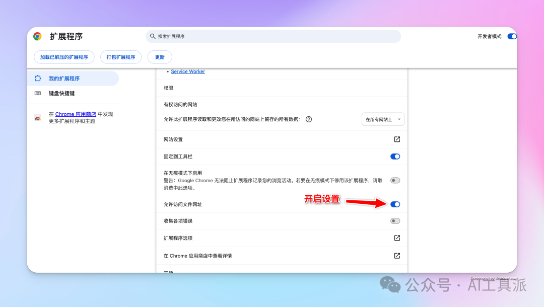This screenshot has width=544, height=307.
Task: Click the Chrome Web Store rainbow icon
Action: 38,118
